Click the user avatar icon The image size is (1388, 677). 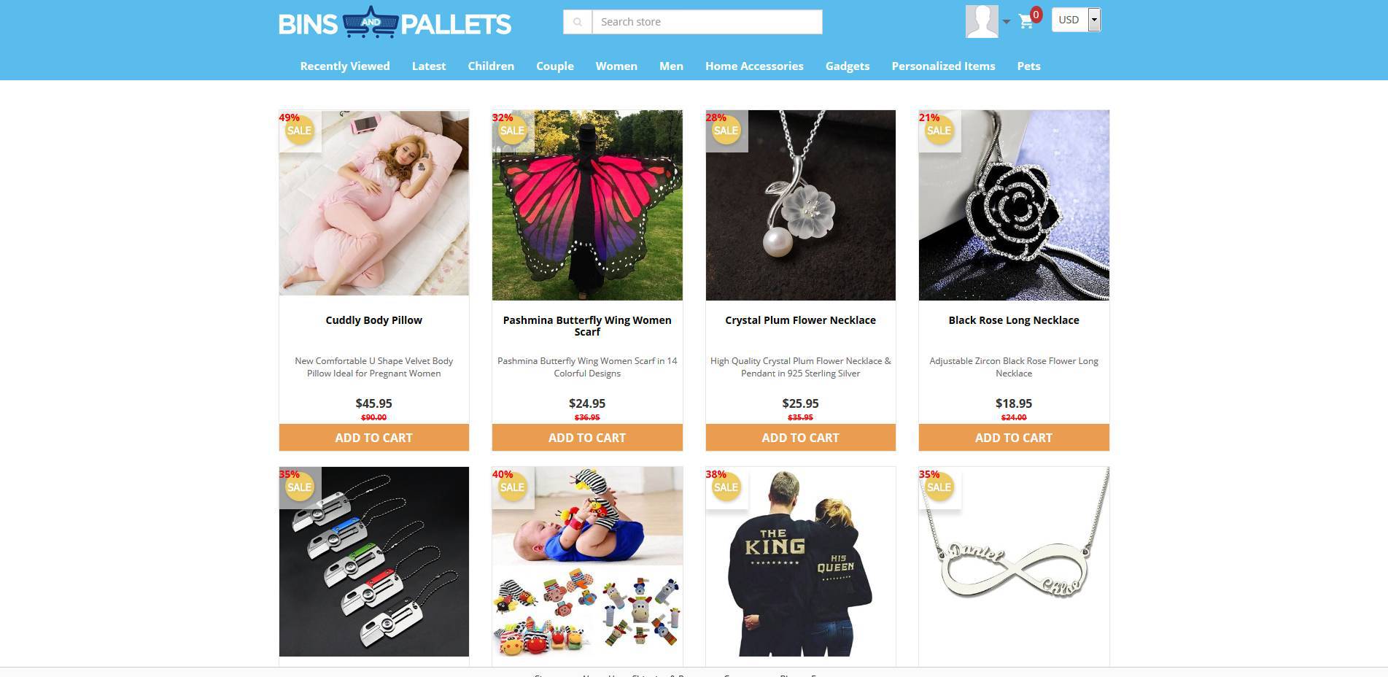pos(982,21)
